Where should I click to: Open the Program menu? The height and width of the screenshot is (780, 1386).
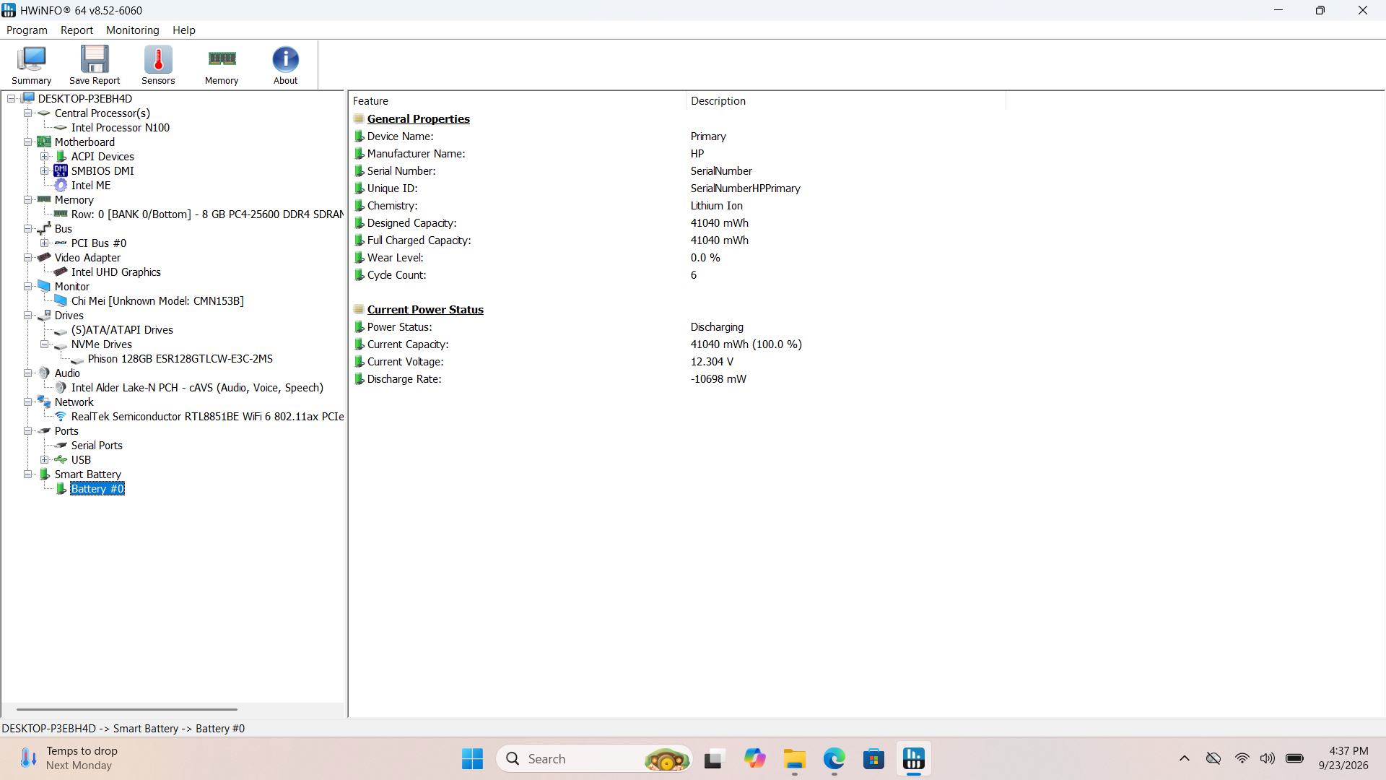(x=27, y=30)
